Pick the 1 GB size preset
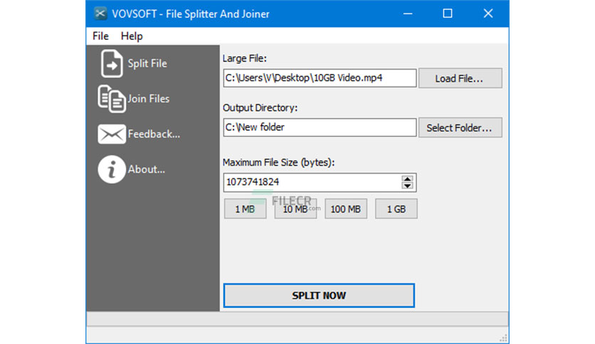 pyautogui.click(x=396, y=209)
